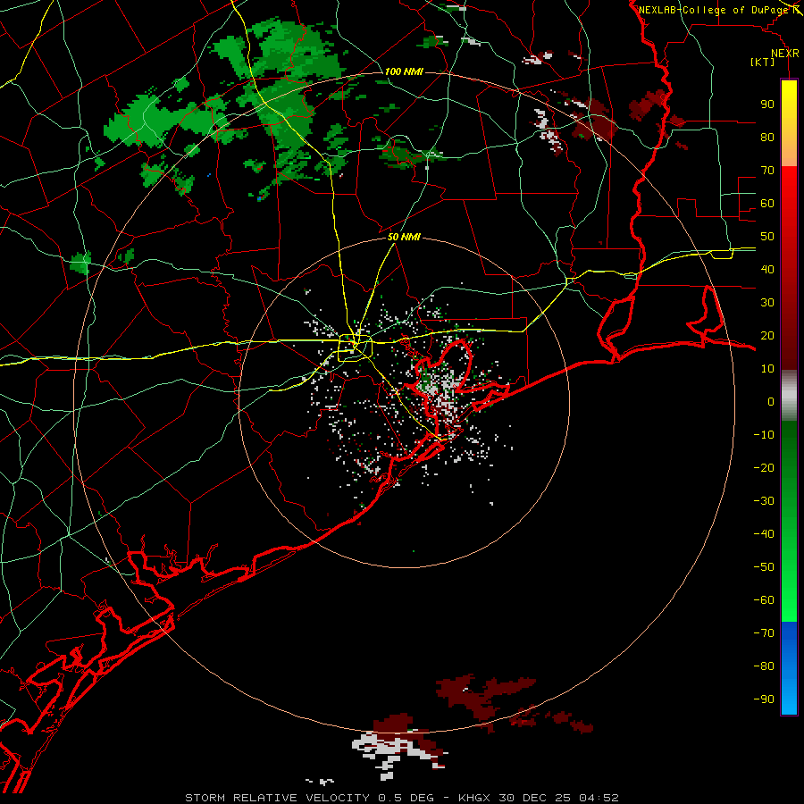Click the NEXLAB-College of DuPage watermark text

click(717, 10)
